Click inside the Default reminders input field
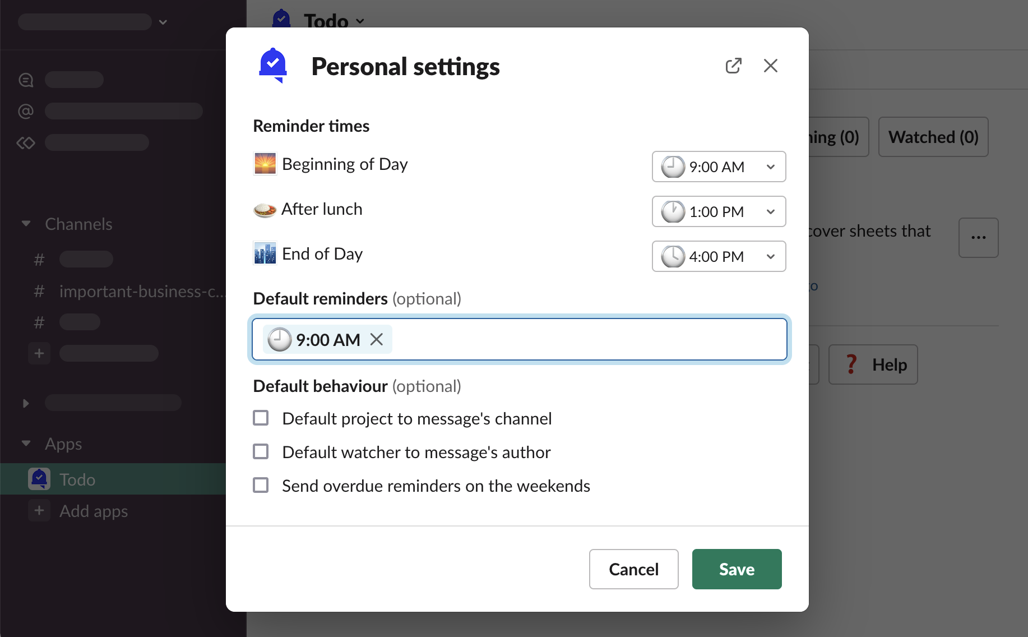The width and height of the screenshot is (1028, 637). (x=589, y=339)
